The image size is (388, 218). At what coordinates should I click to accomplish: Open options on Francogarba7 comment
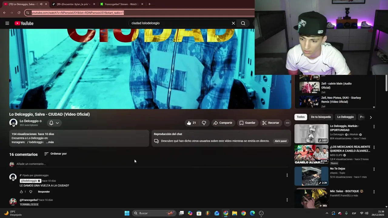(x=287, y=200)
